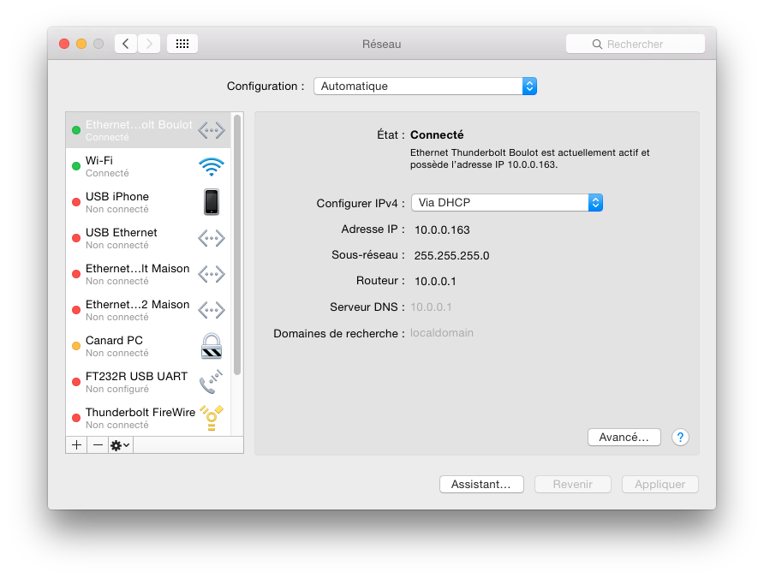
Task: Click green status dot of Wi-Fi
Action: pyautogui.click(x=76, y=166)
